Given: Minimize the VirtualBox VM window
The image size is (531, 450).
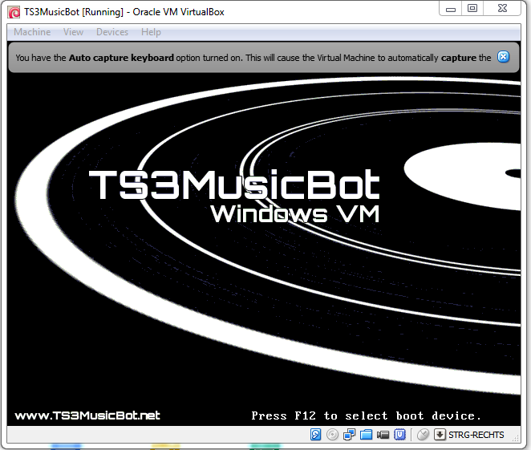Looking at the screenshot, I should coord(451,9).
